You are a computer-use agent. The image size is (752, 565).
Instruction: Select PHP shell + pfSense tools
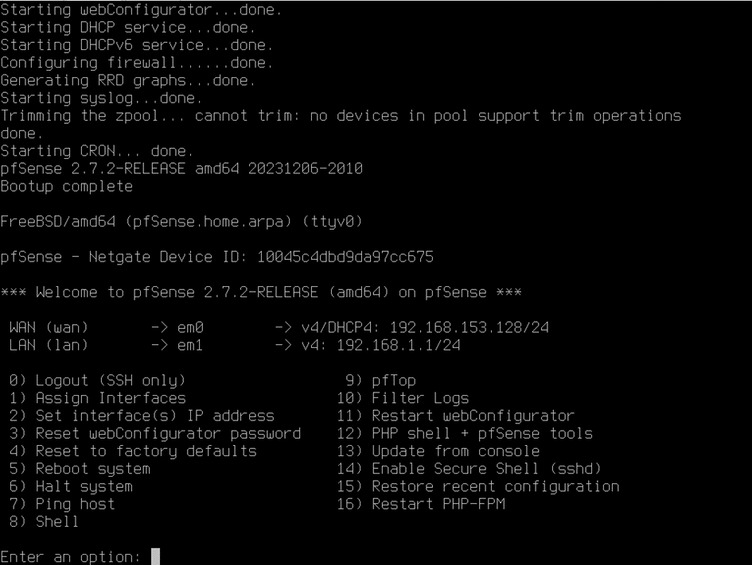(465, 433)
